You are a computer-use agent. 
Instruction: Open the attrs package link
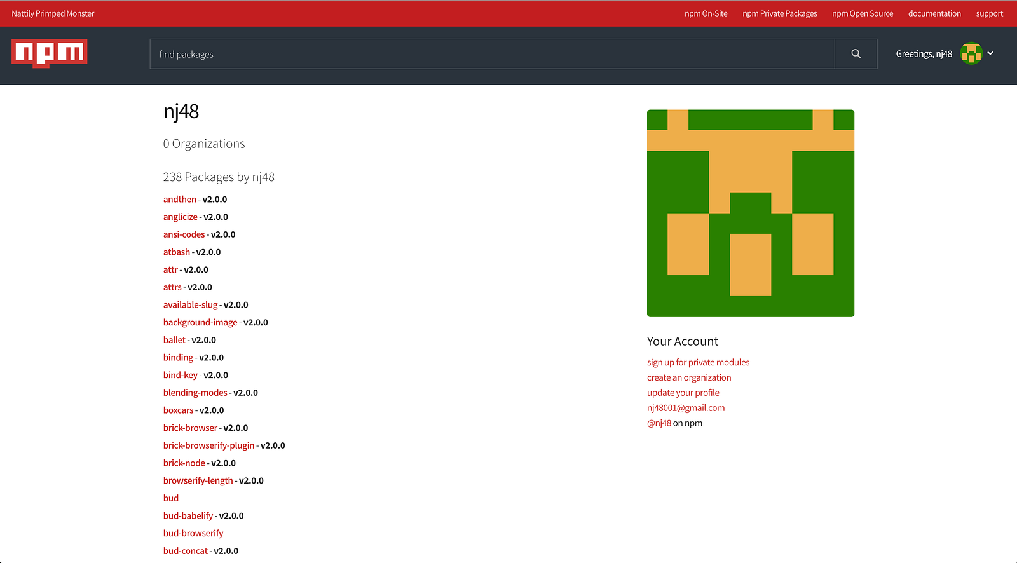point(172,287)
